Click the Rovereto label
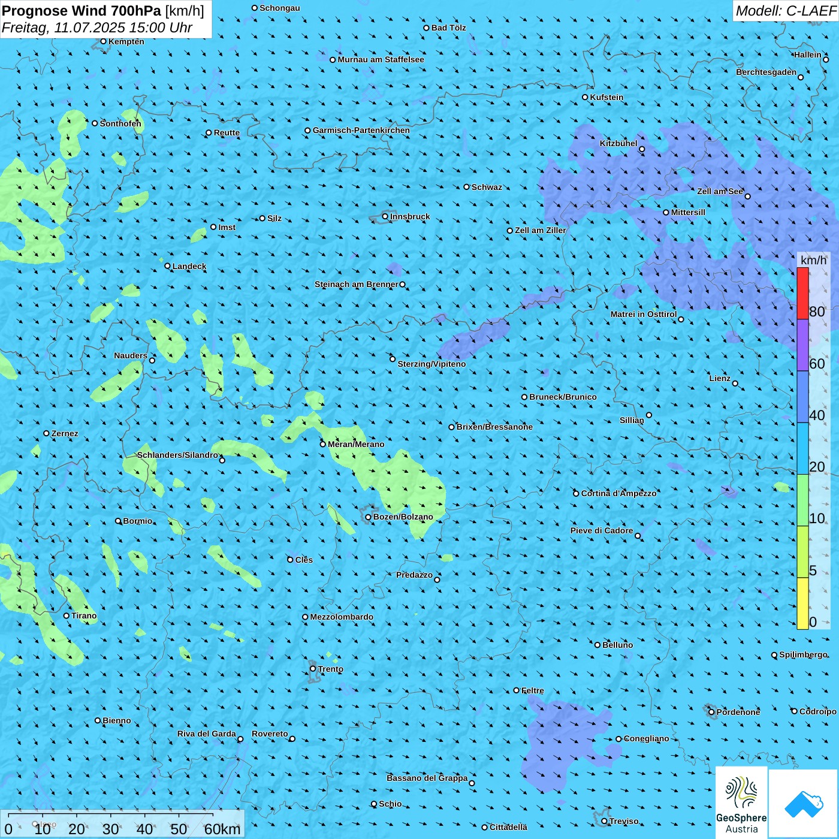Image resolution: width=839 pixels, height=839 pixels. (270, 734)
